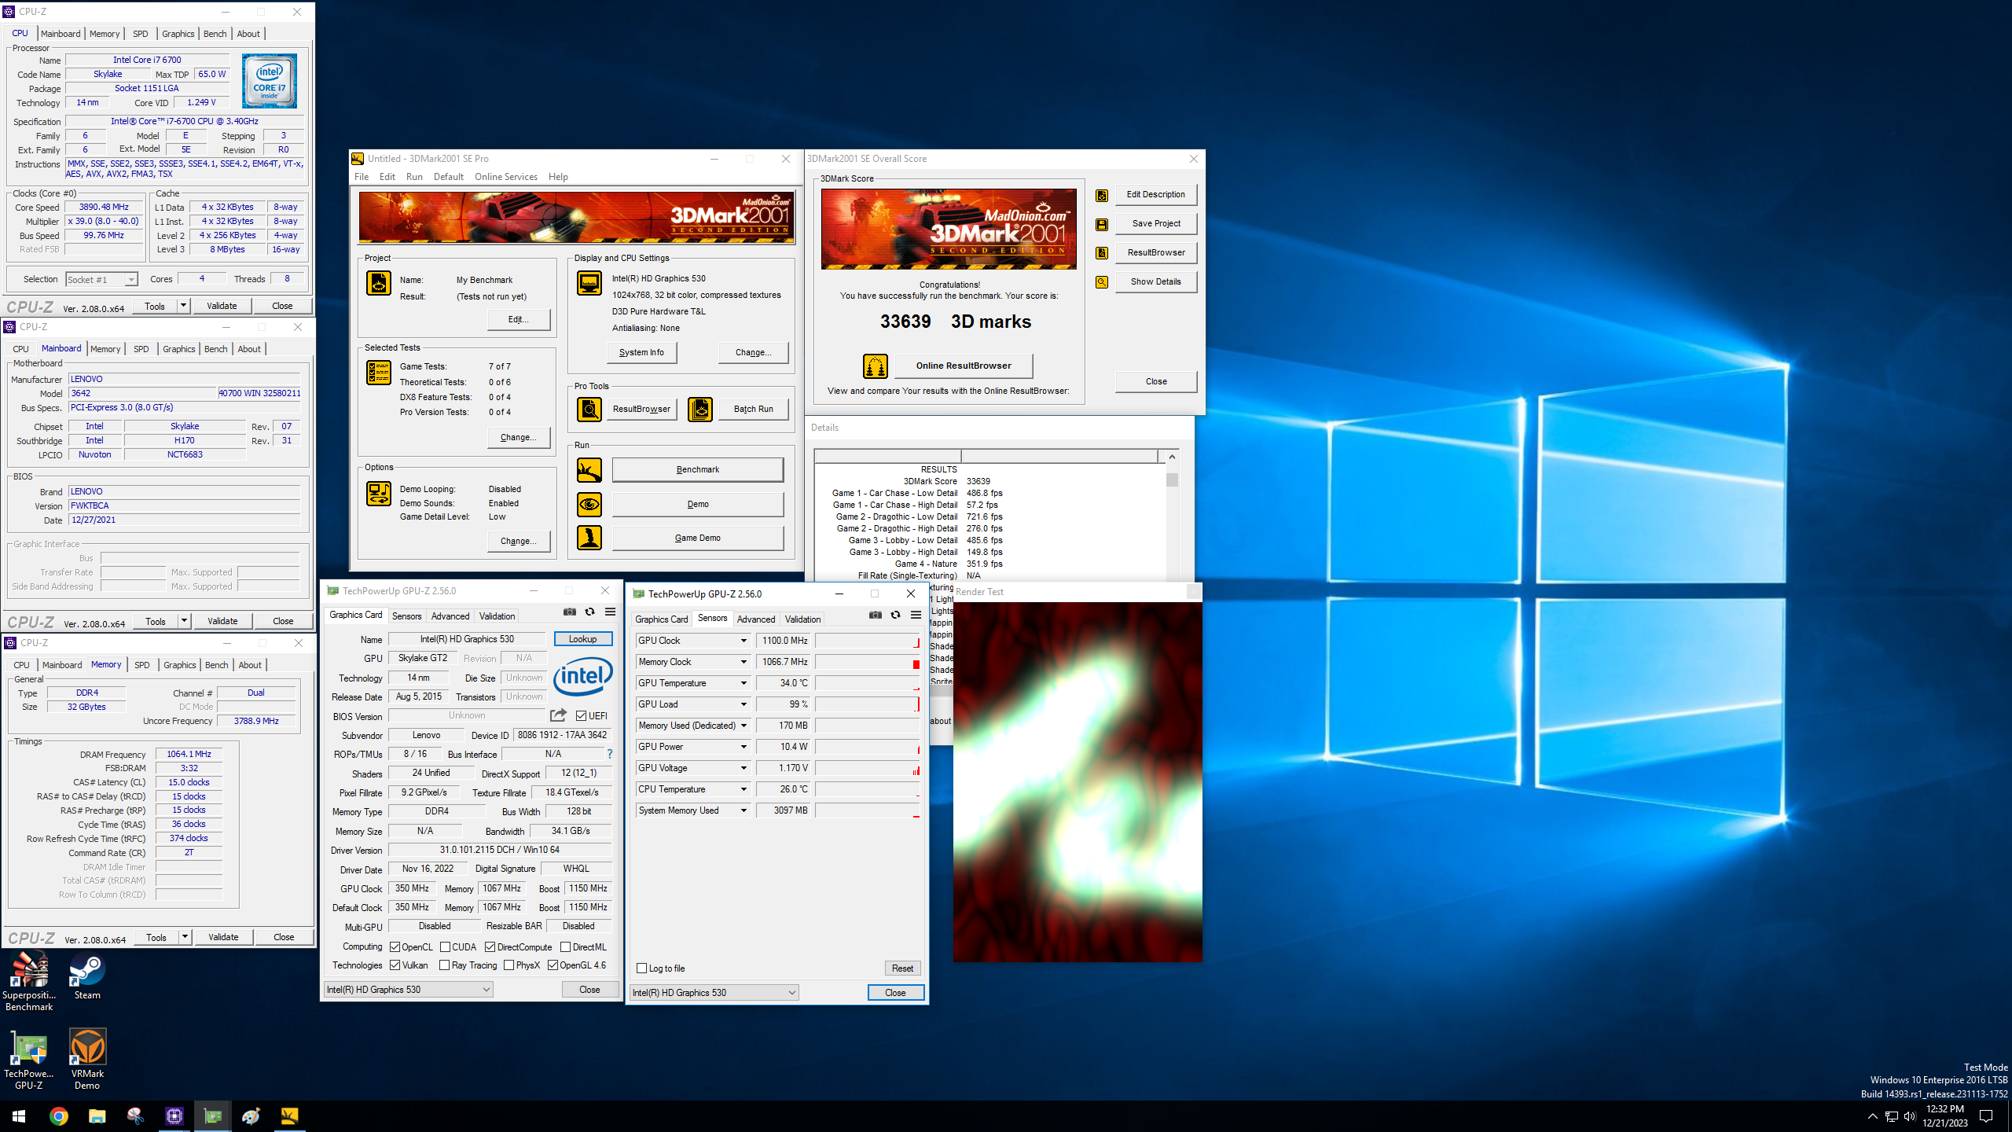Enable the Log to file checkbox
This screenshot has width=2012, height=1132.
[642, 968]
